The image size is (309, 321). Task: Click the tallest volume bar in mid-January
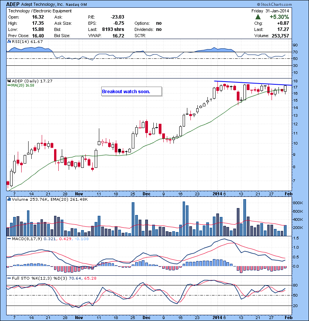pos(244,217)
